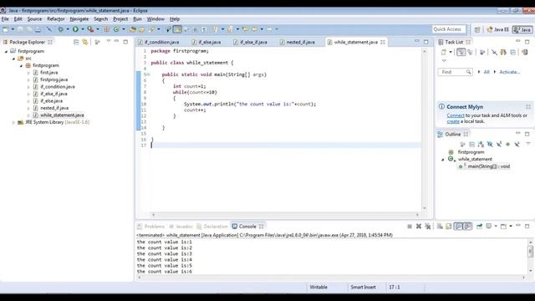535x301 pixels.
Task: Click the Activate... link in Task List
Action: (509, 72)
